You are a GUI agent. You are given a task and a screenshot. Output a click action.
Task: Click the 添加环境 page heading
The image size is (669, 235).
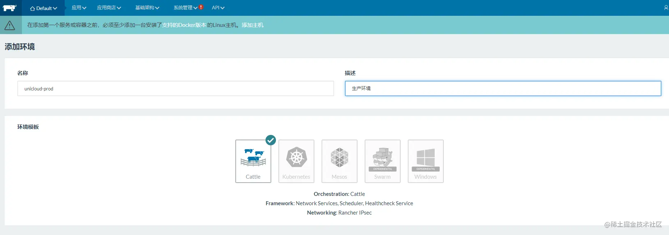pyautogui.click(x=20, y=47)
